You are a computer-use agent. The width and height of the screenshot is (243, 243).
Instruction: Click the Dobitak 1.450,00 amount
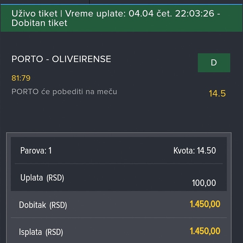click(x=205, y=204)
